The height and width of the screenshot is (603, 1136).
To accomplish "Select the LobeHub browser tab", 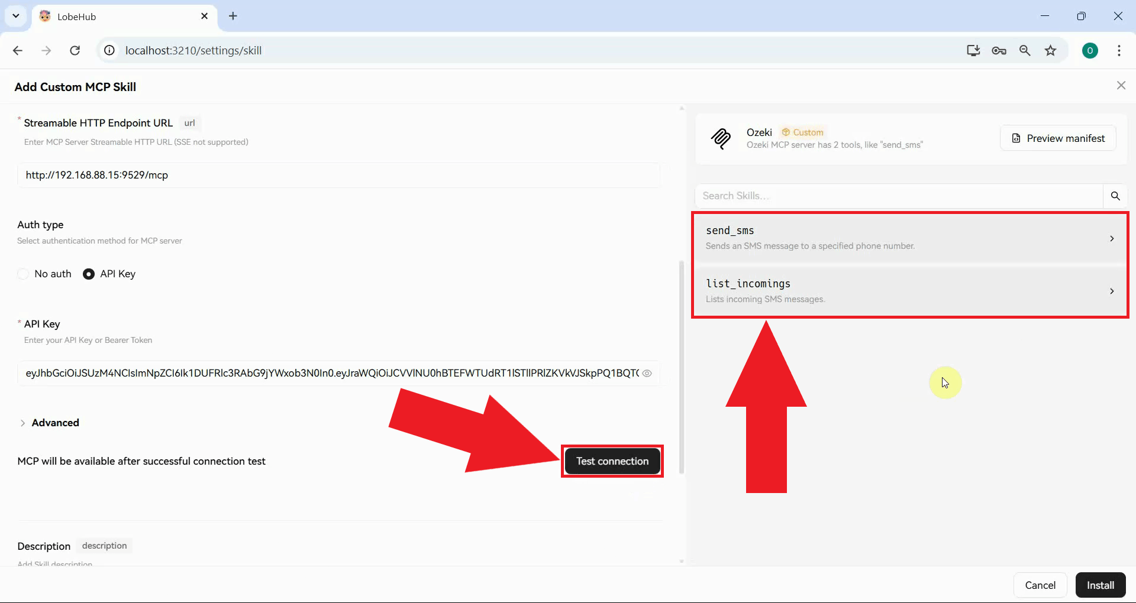I will tap(124, 17).
